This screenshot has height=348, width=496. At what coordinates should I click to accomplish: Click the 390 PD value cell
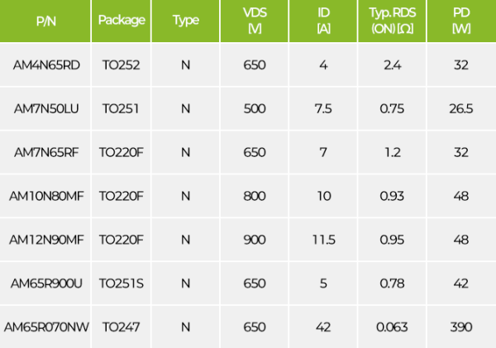tap(461, 327)
